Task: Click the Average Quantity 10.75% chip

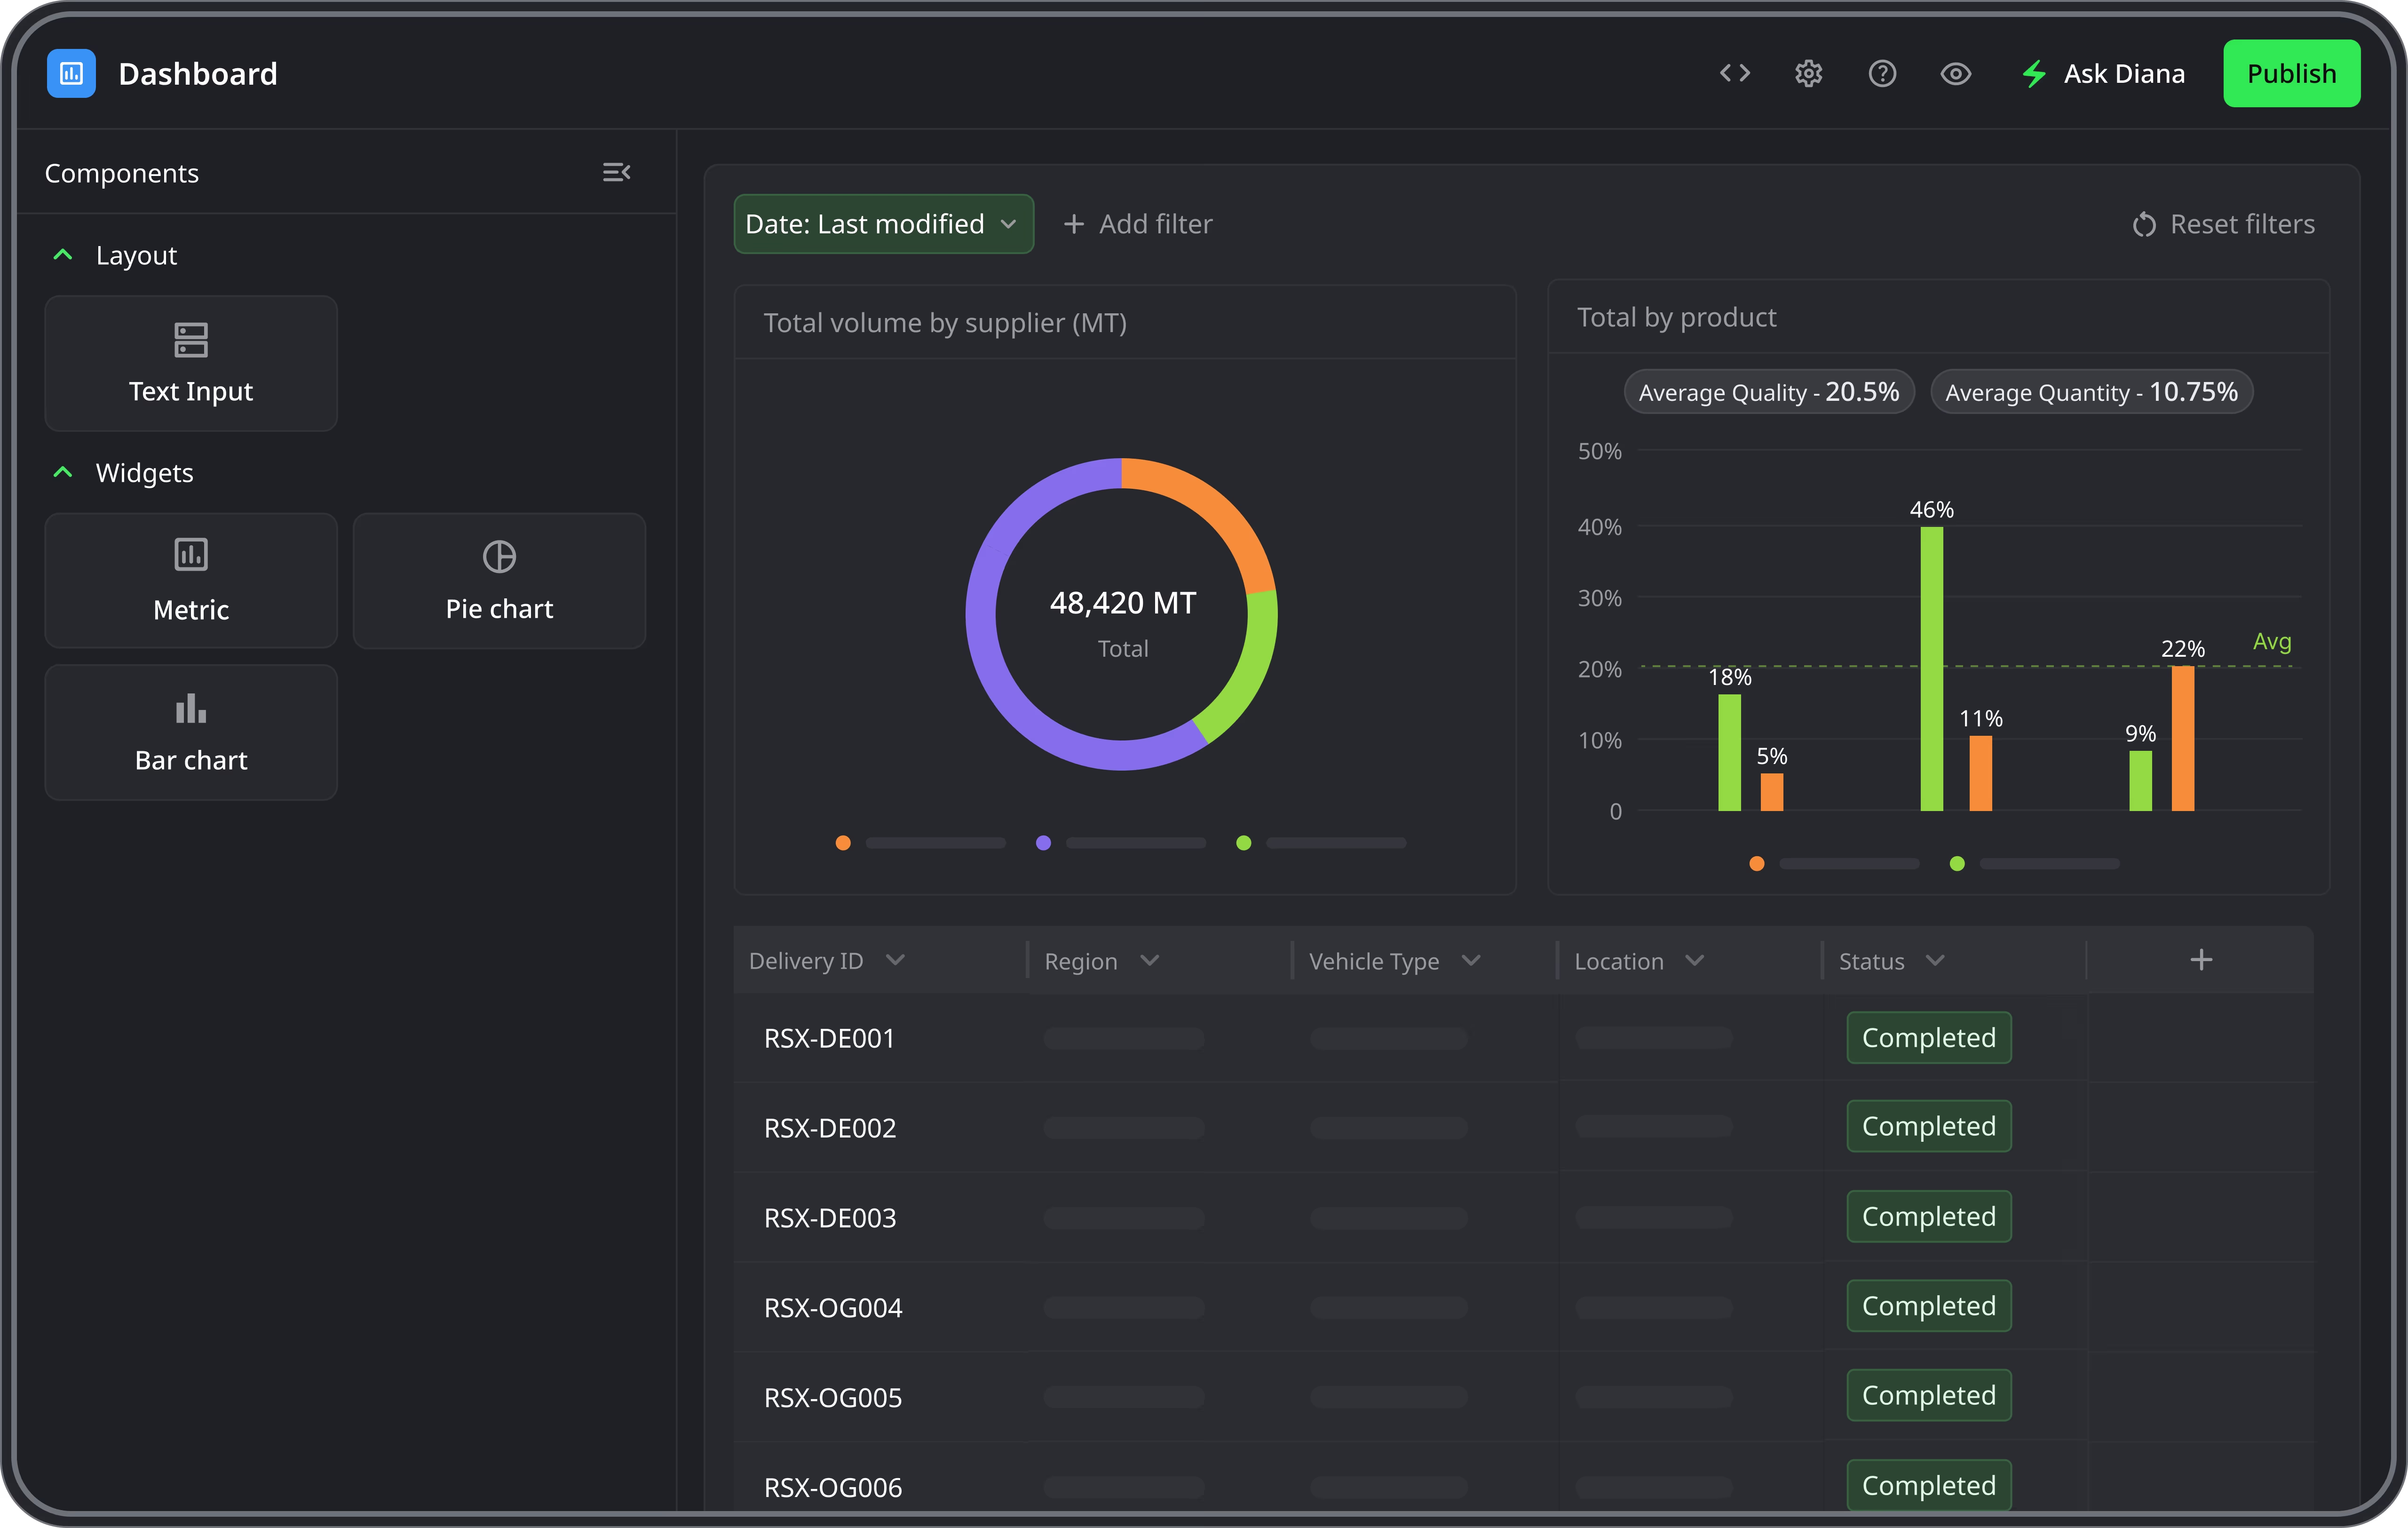Action: coord(2091,391)
